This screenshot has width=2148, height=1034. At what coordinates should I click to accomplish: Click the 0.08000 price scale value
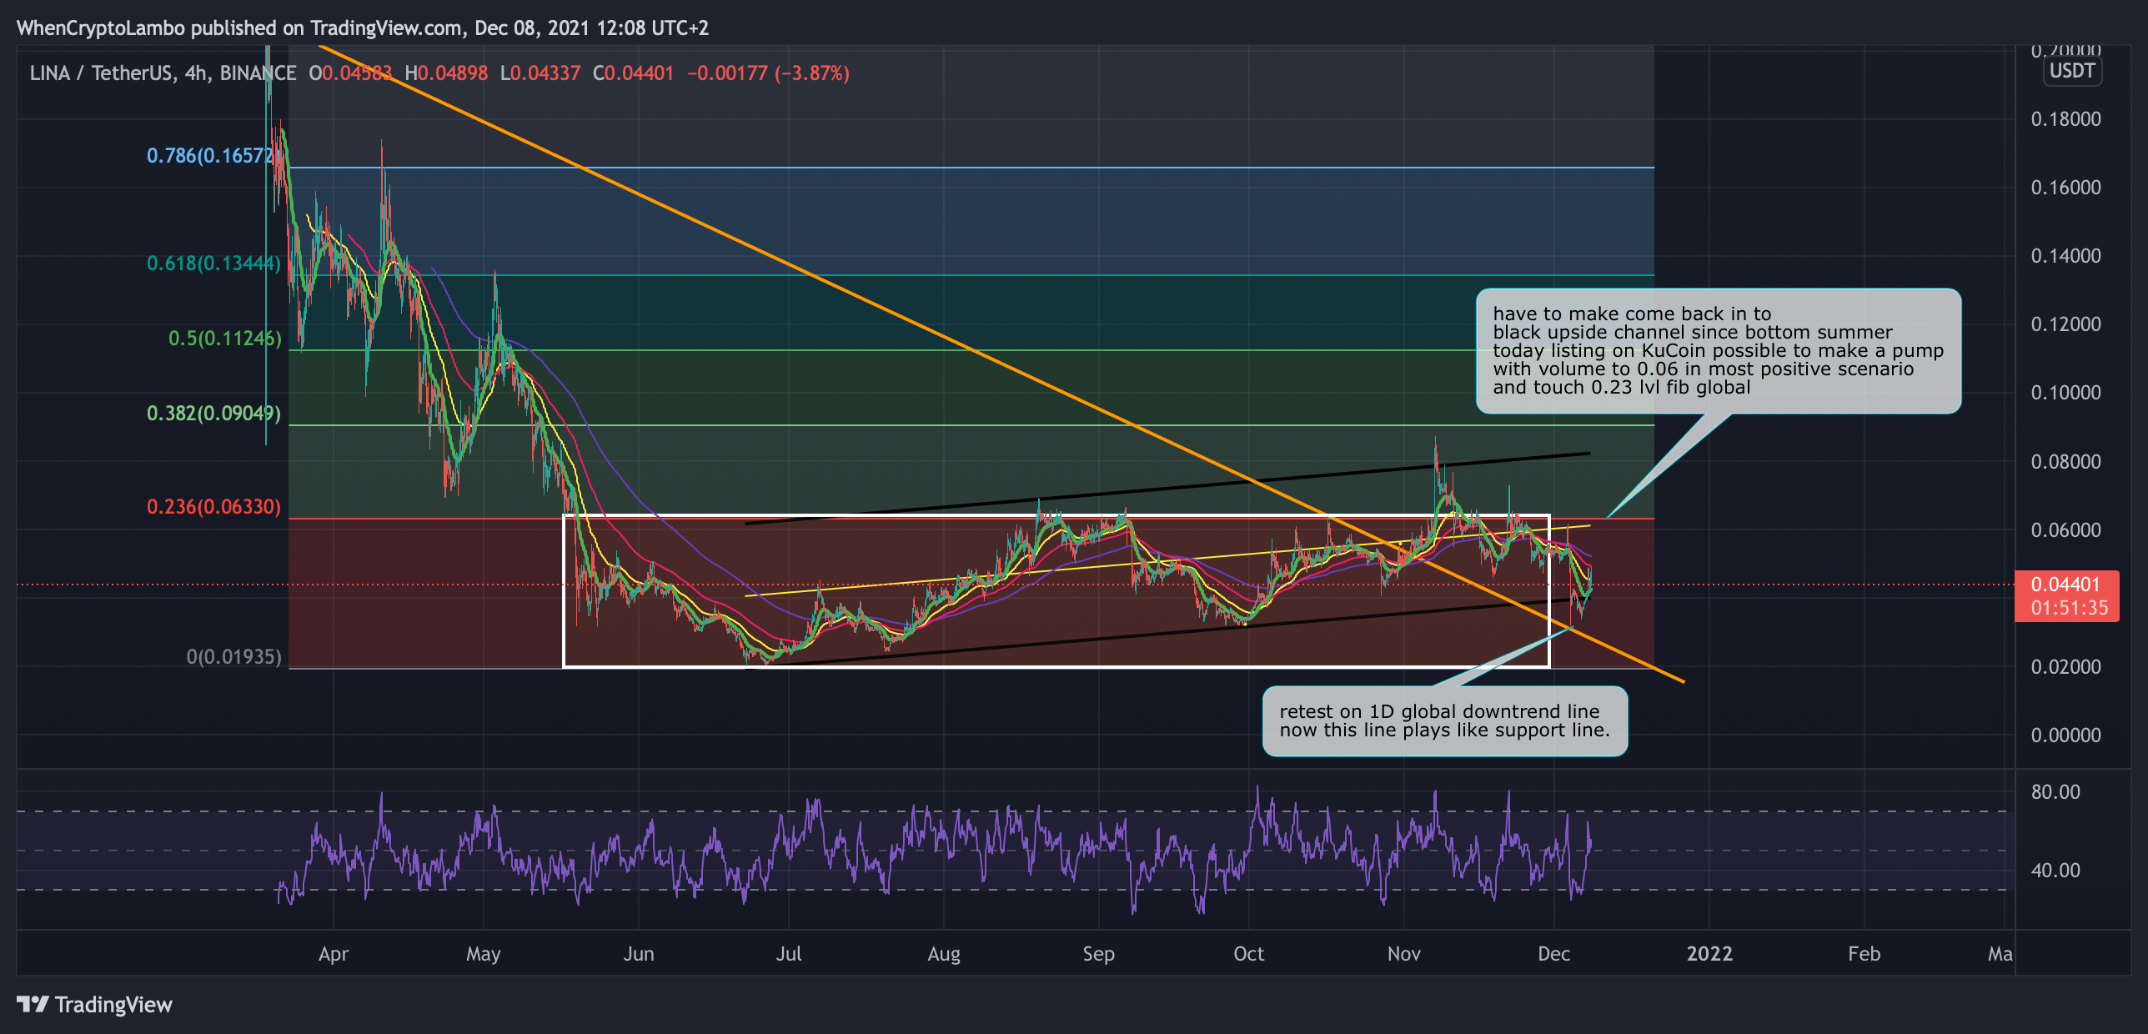2066,462
